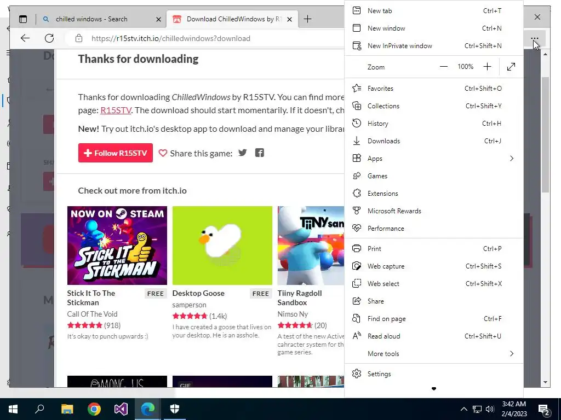Launch Google Chrome from taskbar
This screenshot has height=420, width=561.
[94, 409]
